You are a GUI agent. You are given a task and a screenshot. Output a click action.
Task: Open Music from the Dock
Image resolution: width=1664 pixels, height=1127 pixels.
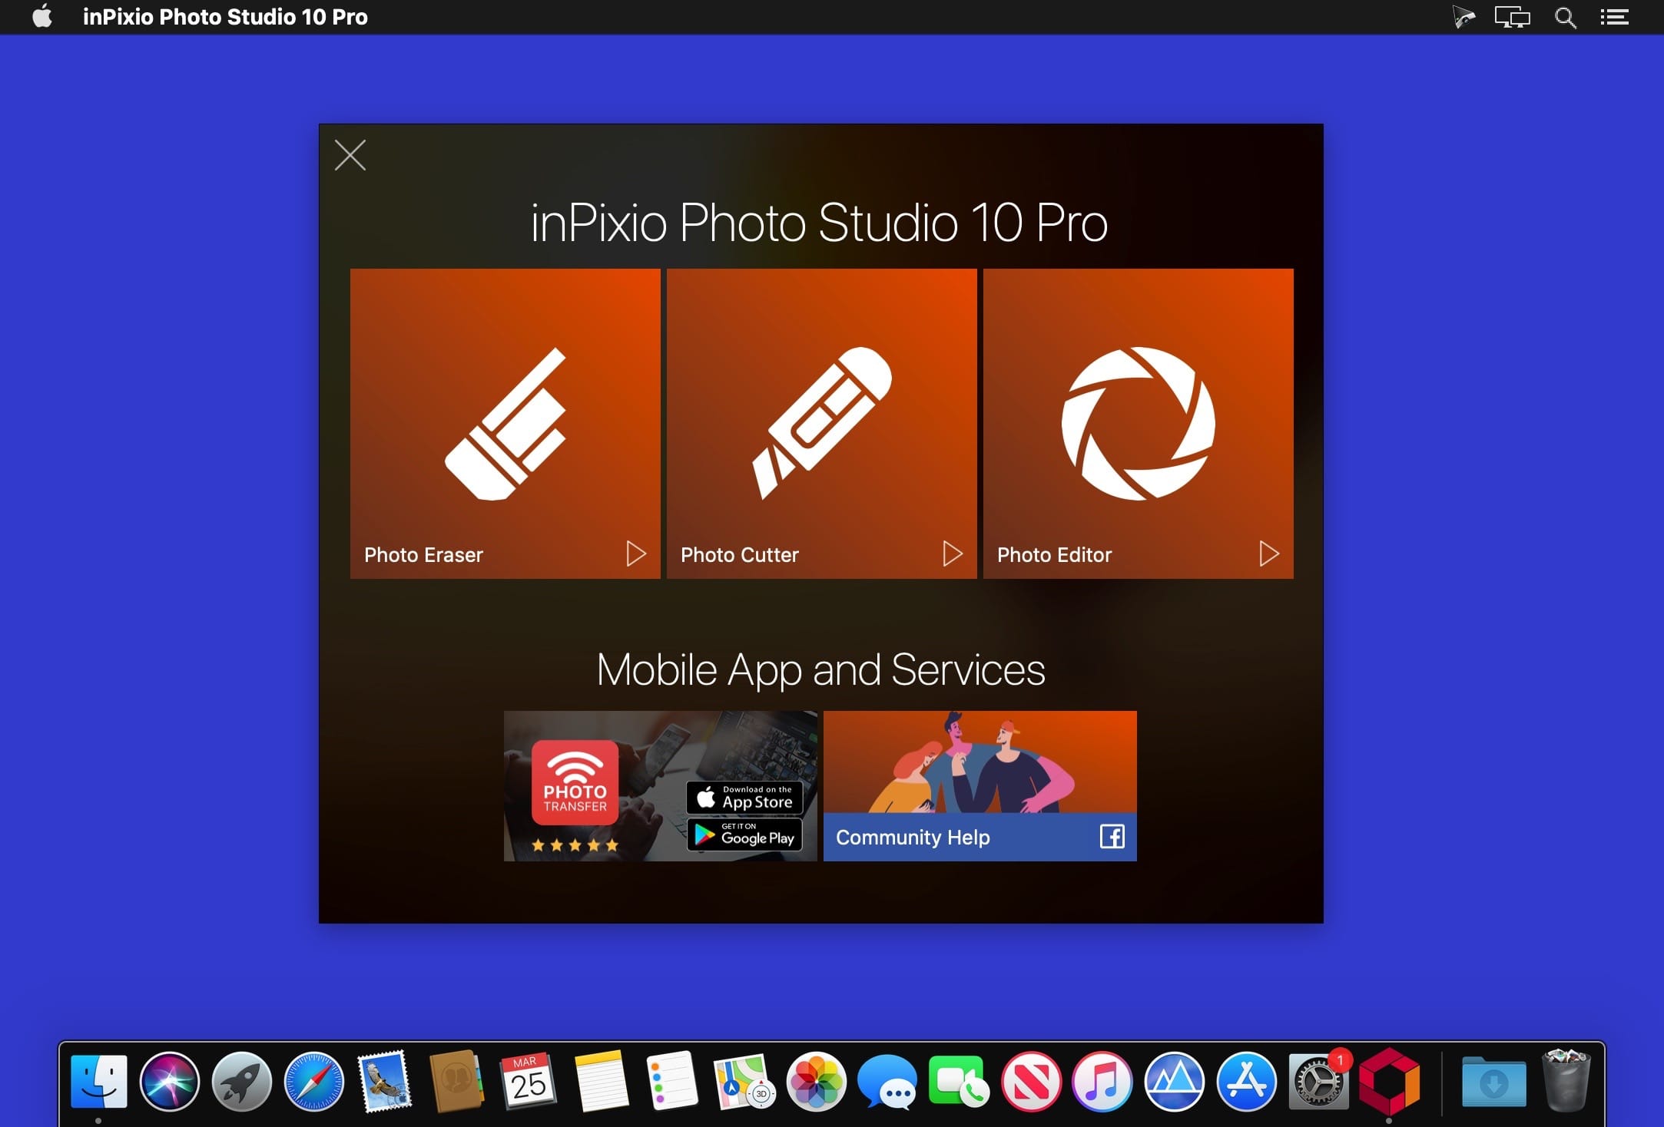1102,1082
